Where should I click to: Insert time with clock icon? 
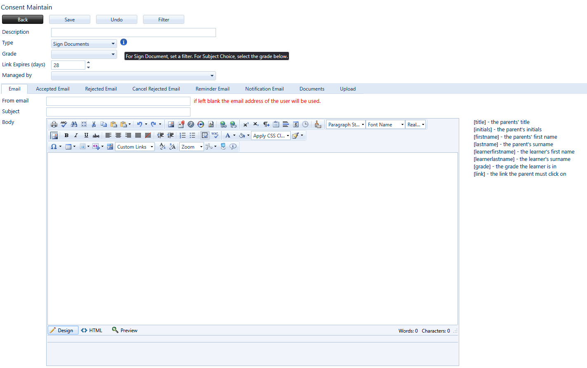pyautogui.click(x=305, y=124)
